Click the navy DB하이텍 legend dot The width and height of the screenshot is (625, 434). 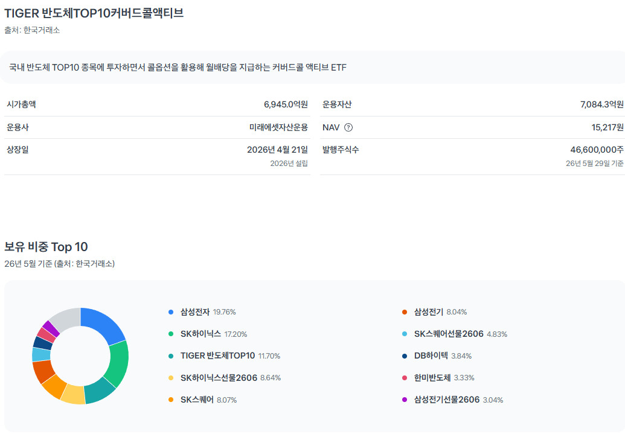click(405, 356)
